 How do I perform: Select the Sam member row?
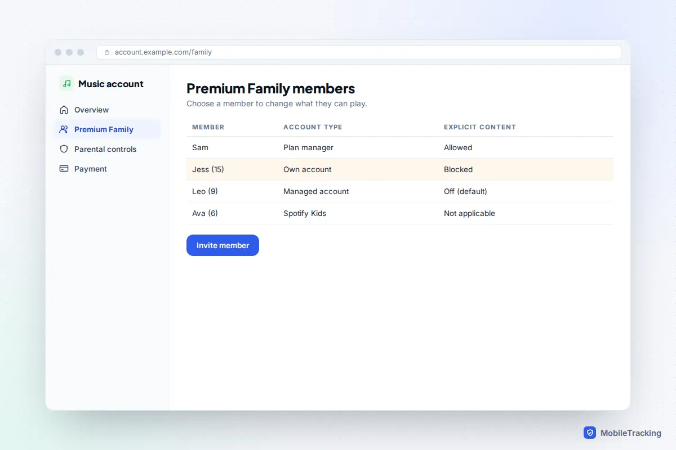tap(399, 147)
